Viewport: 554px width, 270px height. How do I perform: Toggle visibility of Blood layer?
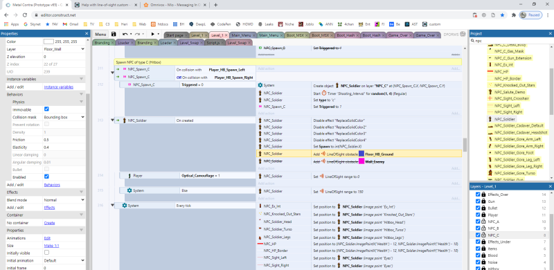pyautogui.click(x=478, y=255)
